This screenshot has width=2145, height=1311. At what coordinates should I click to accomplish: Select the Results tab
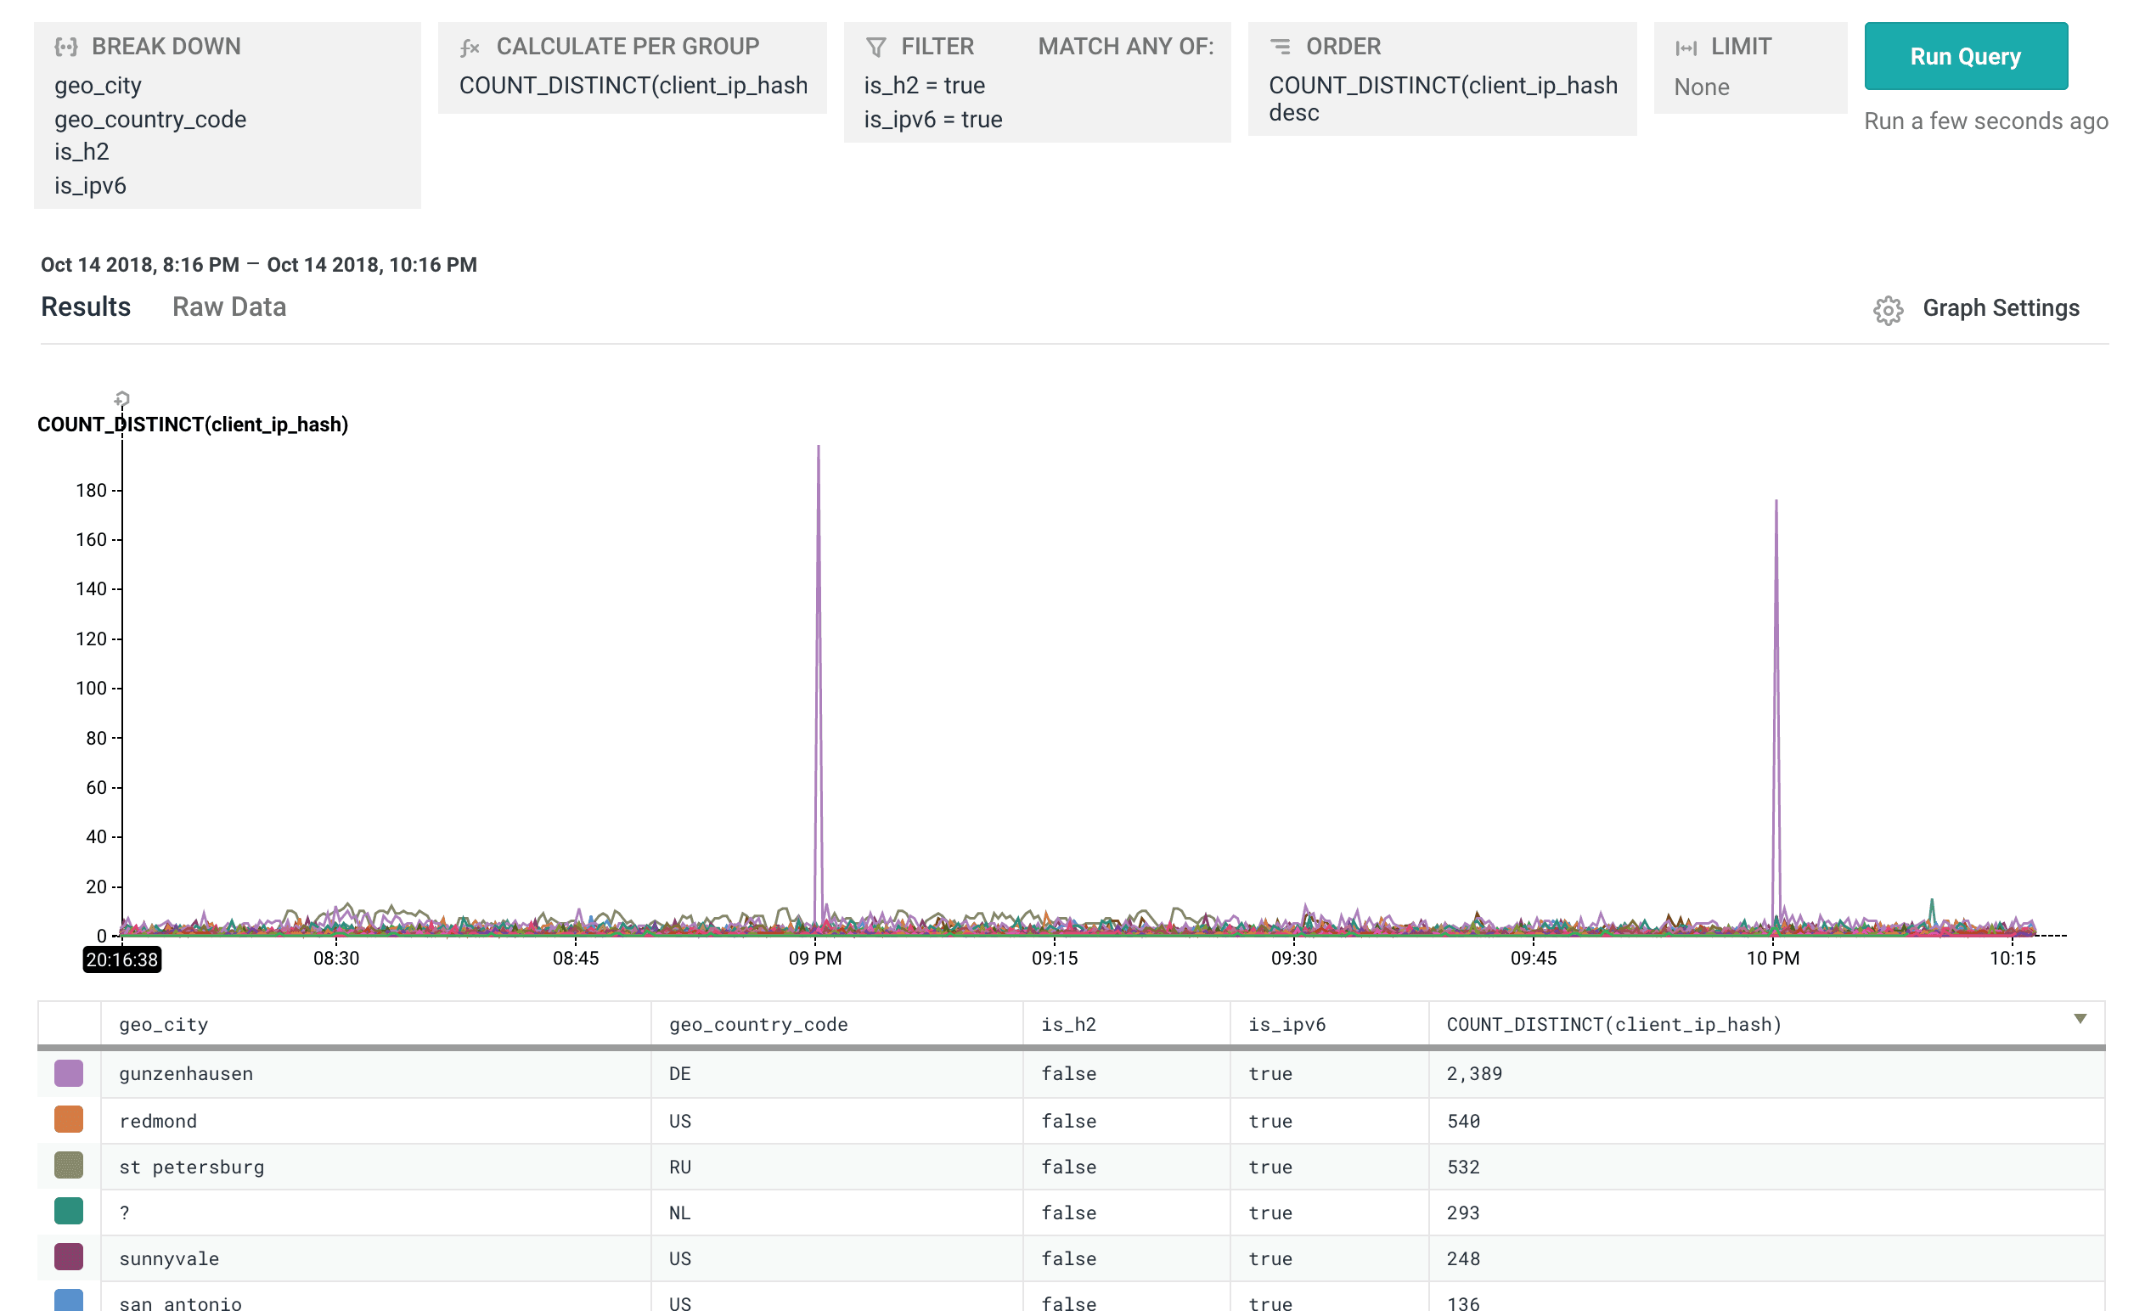pos(85,307)
